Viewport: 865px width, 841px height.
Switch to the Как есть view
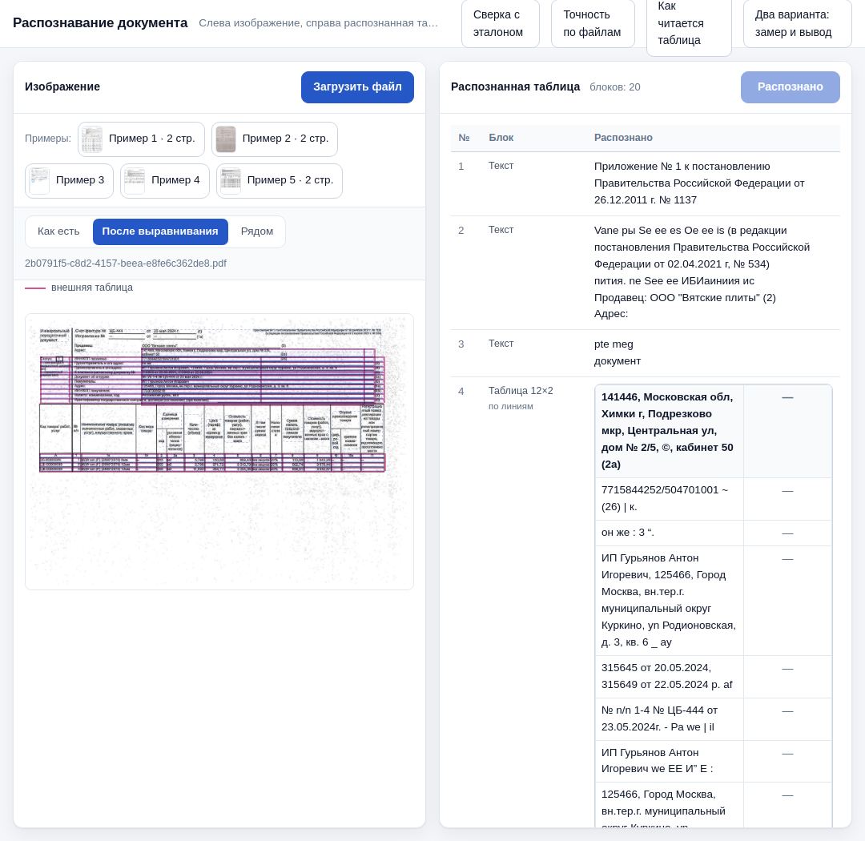(58, 231)
